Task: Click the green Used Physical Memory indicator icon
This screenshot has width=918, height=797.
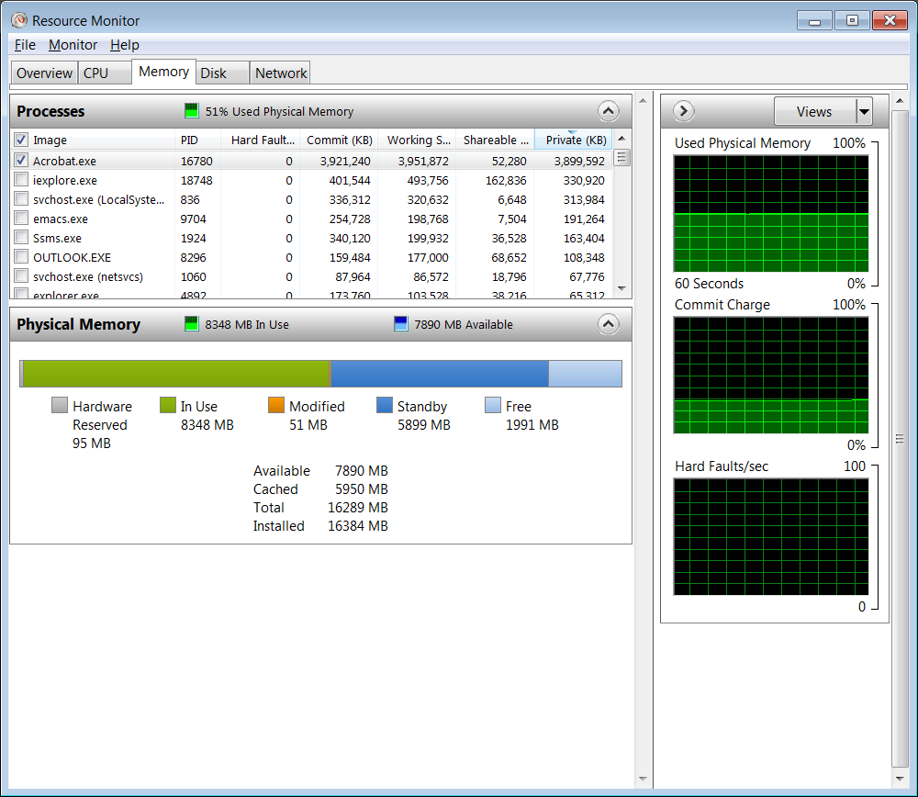Action: click(192, 111)
